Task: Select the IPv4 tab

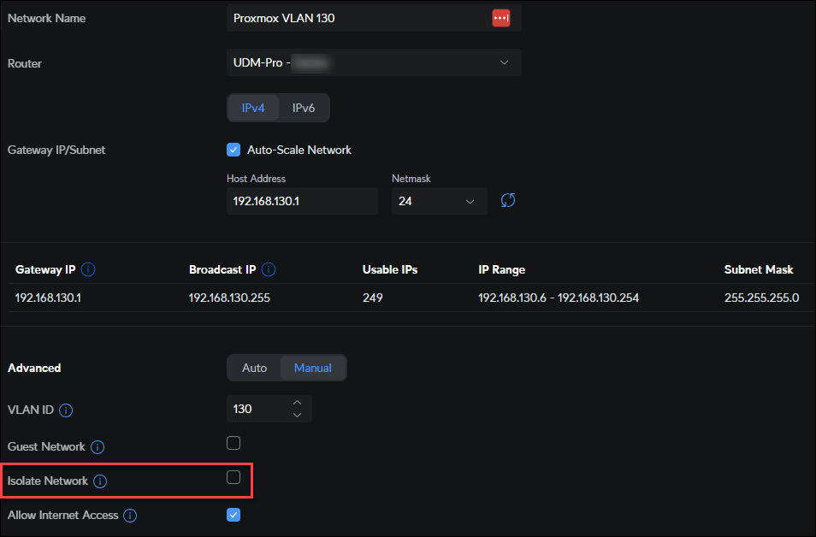Action: tap(253, 108)
